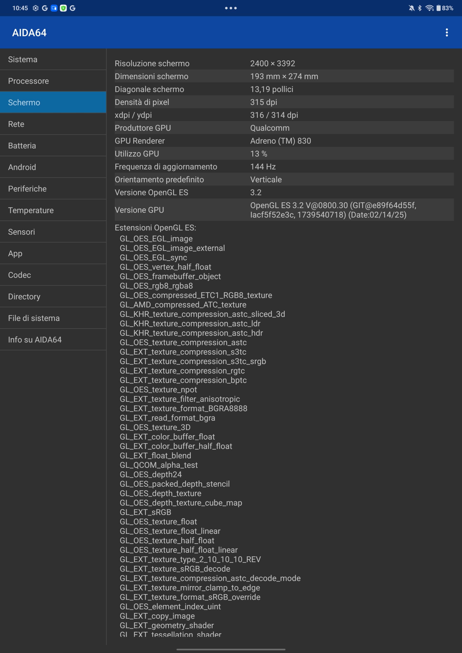
Task: Tap the green shield status icon
Action: [63, 8]
